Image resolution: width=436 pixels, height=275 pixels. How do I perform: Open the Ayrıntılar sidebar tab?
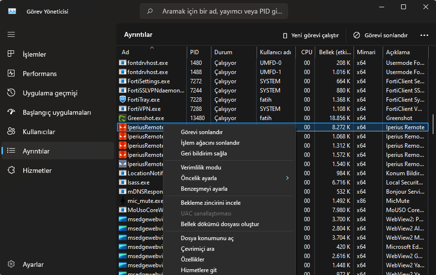point(58,151)
